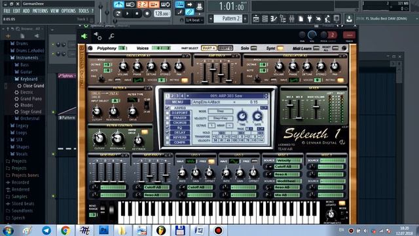419x236 pixels.
Task: Enable typing keyboard to piano icon
Action: [x=179, y=5]
